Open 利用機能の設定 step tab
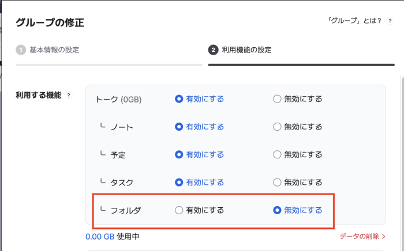 click(246, 50)
